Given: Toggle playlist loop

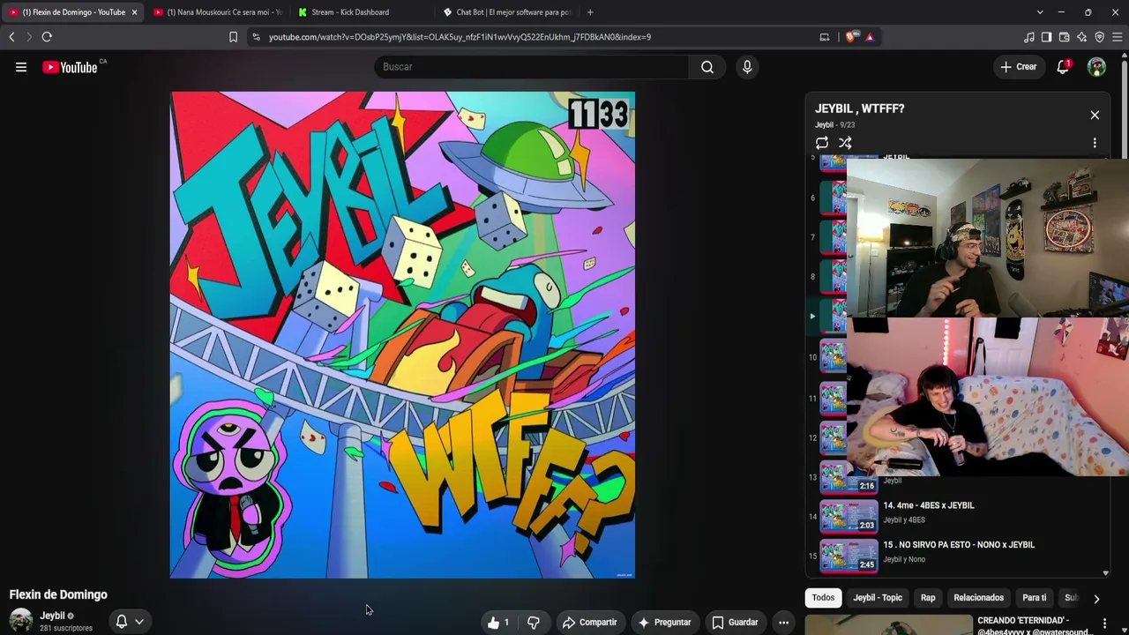Looking at the screenshot, I should coord(822,143).
